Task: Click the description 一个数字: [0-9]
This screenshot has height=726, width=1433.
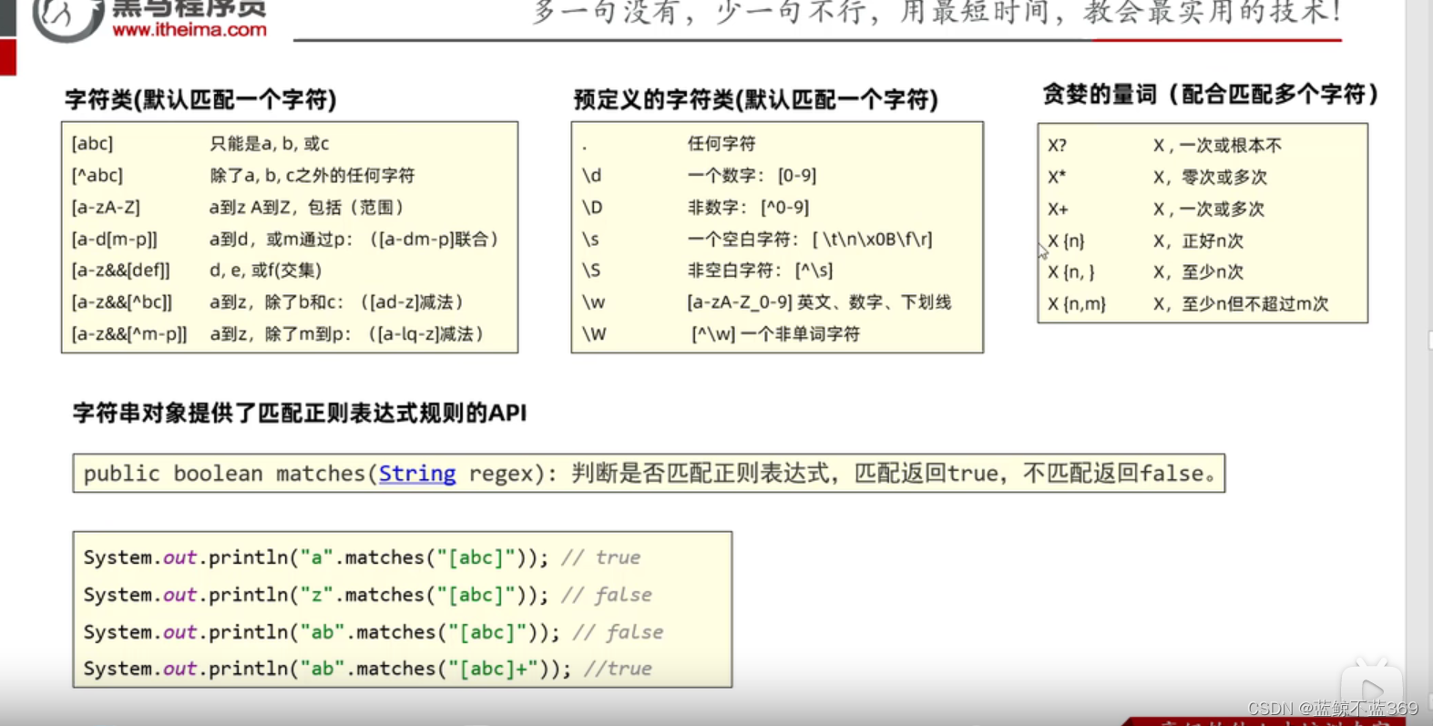Action: [x=752, y=175]
